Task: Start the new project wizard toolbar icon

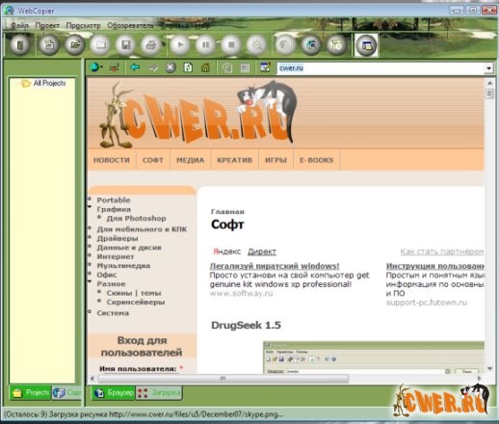Action: click(x=49, y=44)
